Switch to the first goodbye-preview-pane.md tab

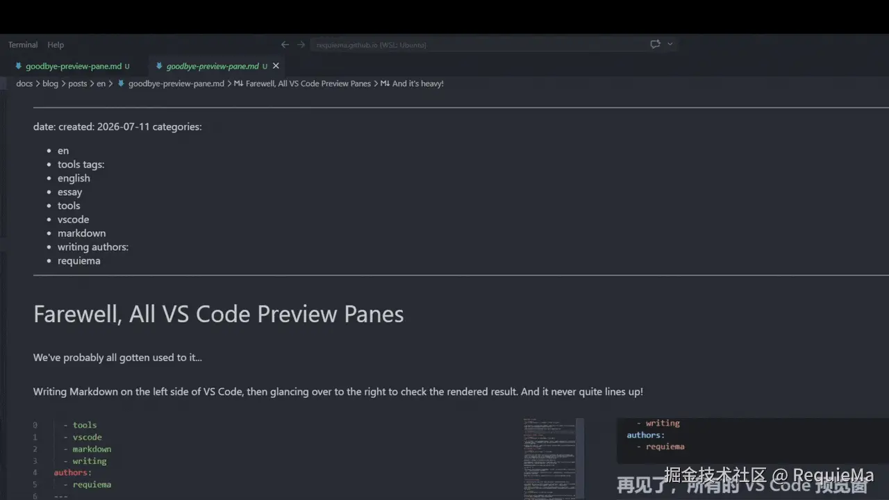pos(72,66)
